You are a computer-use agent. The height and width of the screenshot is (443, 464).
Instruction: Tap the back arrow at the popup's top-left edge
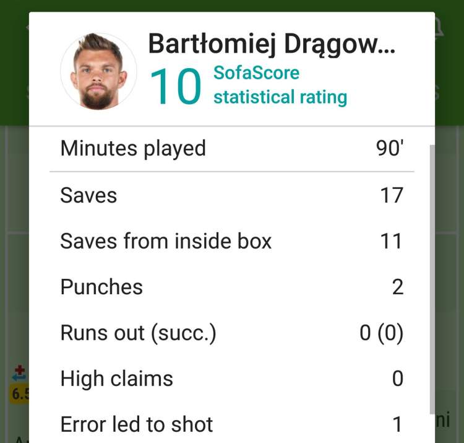(27, 27)
